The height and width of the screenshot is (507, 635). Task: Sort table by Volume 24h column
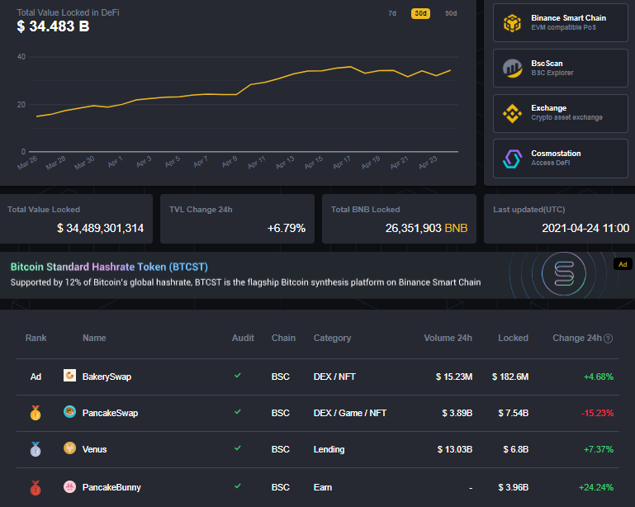[448, 338]
